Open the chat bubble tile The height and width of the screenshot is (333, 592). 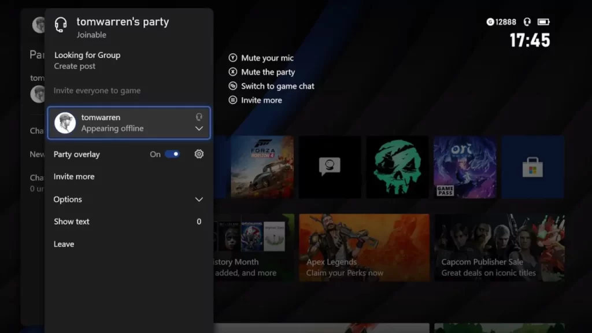click(x=330, y=167)
